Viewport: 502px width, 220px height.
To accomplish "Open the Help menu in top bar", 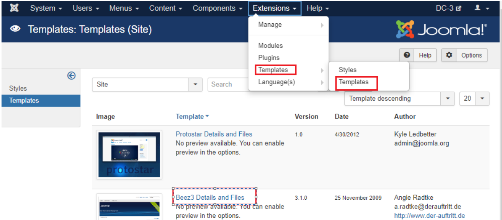I will tap(318, 8).
